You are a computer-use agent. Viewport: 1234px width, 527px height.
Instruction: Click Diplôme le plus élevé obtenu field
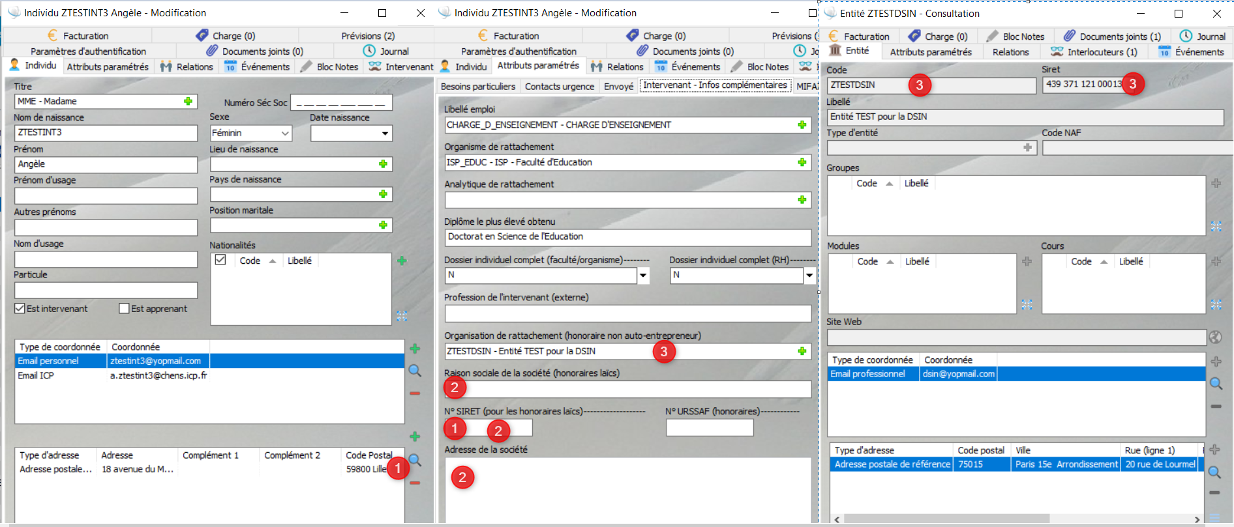(627, 237)
